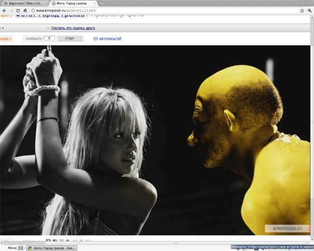Reload the current Kinopoisk page
This screenshot has height=251, width=314.
18,10
